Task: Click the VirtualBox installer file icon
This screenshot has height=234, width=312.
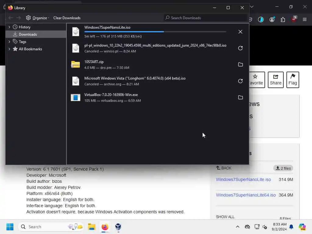Action: 76,97
